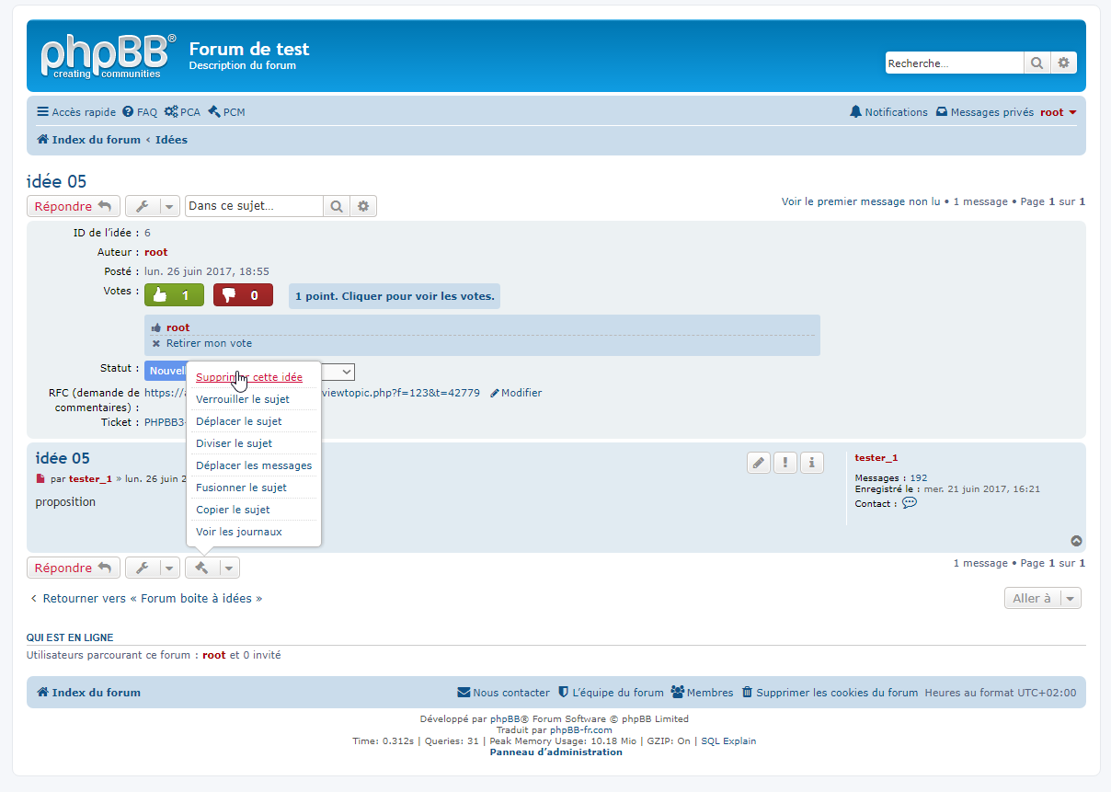Screen dimensions: 1111x792
Task: Remove my vote via Retirer mon vote
Action: coord(208,343)
